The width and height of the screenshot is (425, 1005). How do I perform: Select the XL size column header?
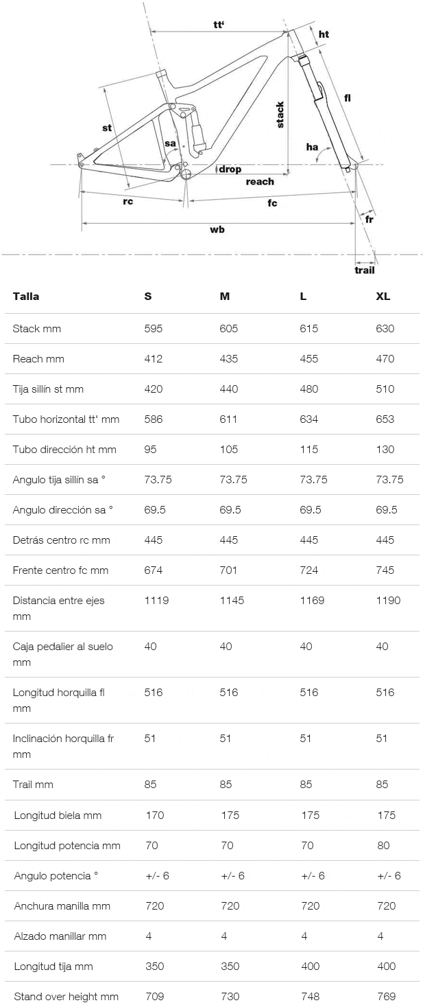(383, 297)
